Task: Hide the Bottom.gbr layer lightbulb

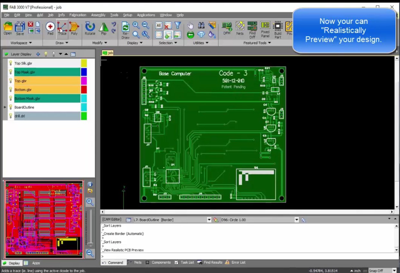Action: tap(10, 90)
